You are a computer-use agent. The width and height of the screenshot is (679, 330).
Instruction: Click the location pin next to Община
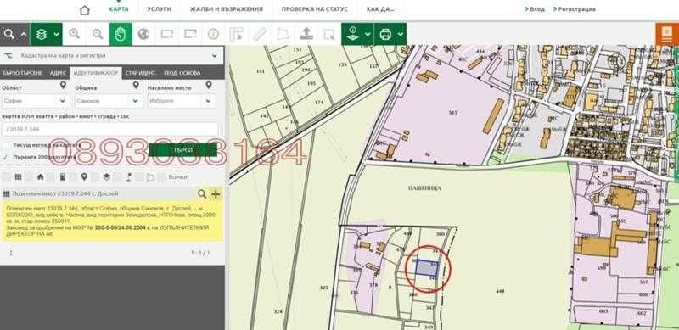[x=136, y=86]
